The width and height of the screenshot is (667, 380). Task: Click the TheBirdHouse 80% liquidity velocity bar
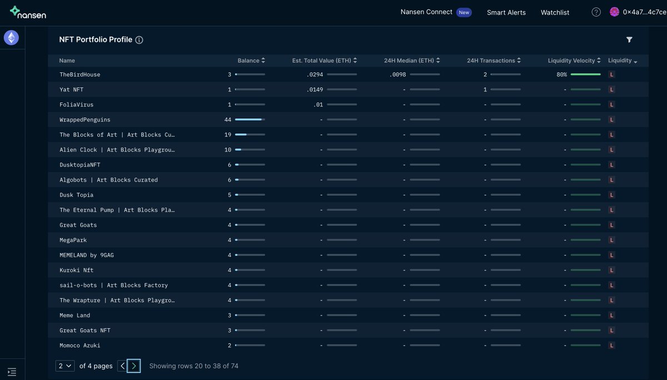pos(585,75)
